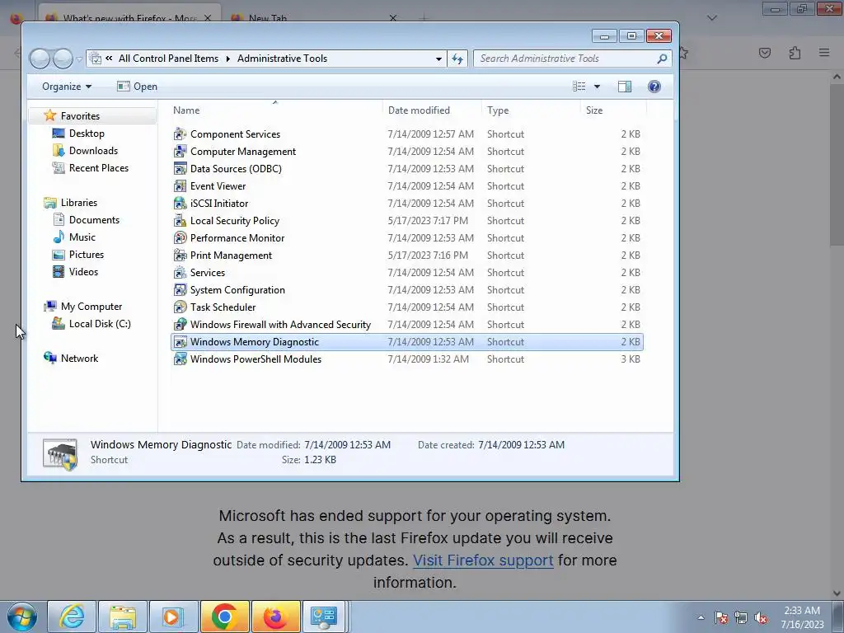Click the All Control Panel Items breadcrumb

pyautogui.click(x=168, y=59)
